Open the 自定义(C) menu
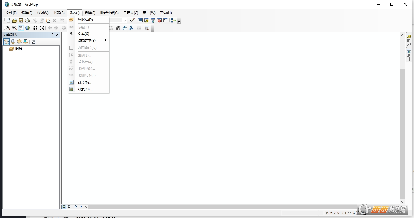 (131, 13)
